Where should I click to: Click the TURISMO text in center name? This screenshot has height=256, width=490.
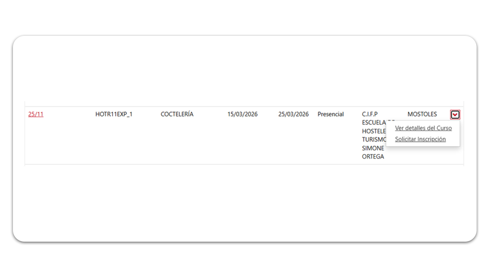tap(374, 139)
